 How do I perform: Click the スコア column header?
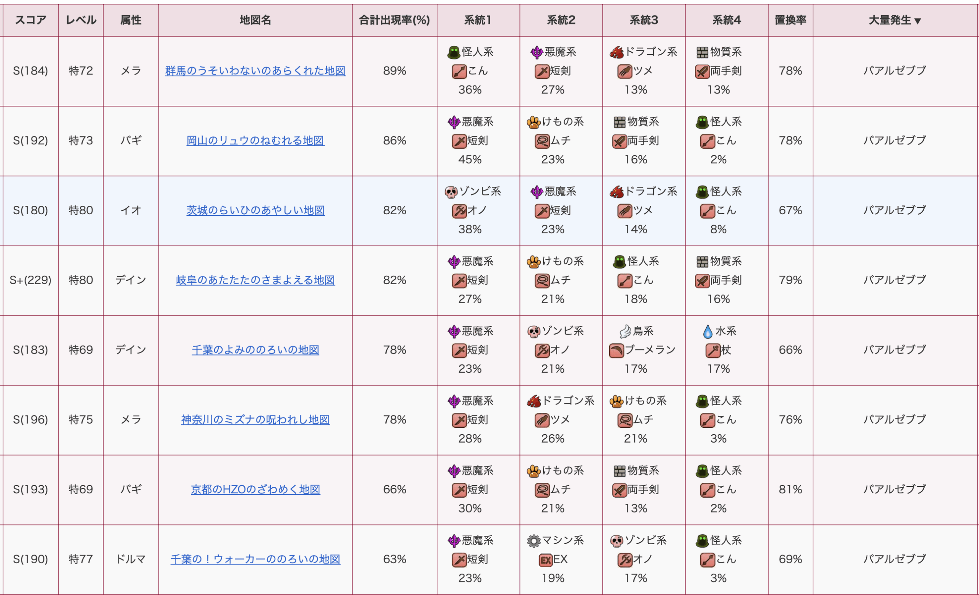[x=31, y=20]
